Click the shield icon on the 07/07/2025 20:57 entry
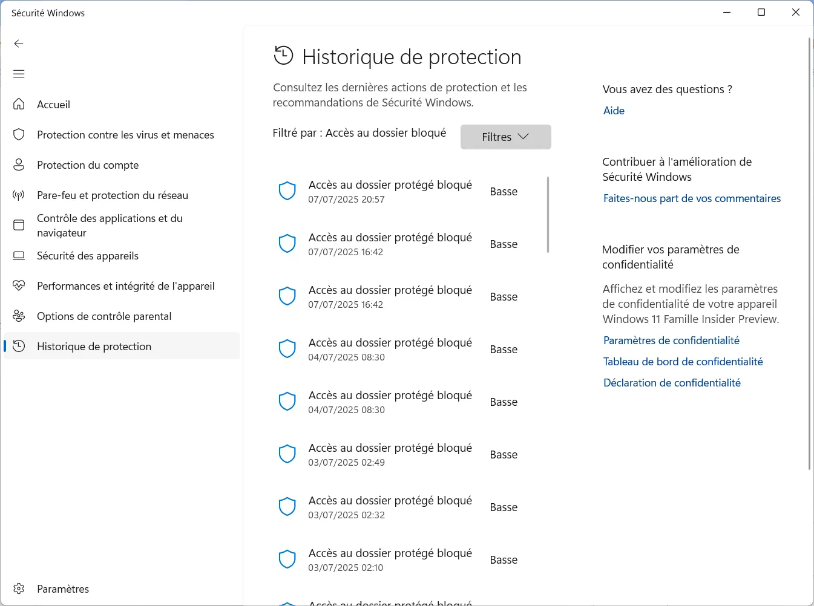 click(287, 191)
